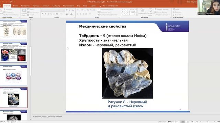
Task: Open the Insert (Вставка) ribbon tab
Action: [15, 6]
